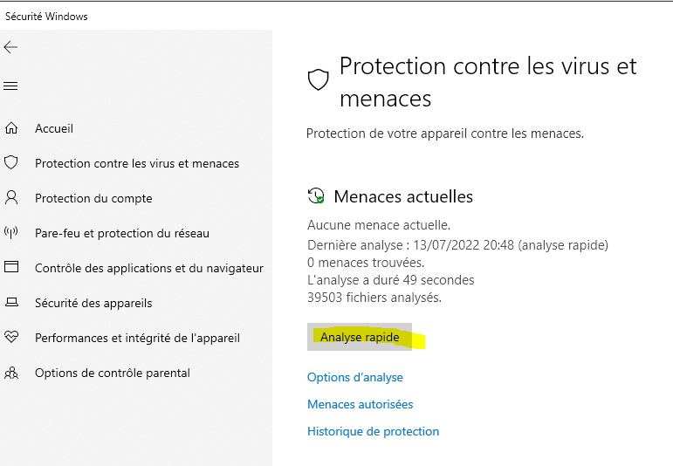The width and height of the screenshot is (673, 466).
Task: View Historique de protection link
Action: (x=373, y=431)
